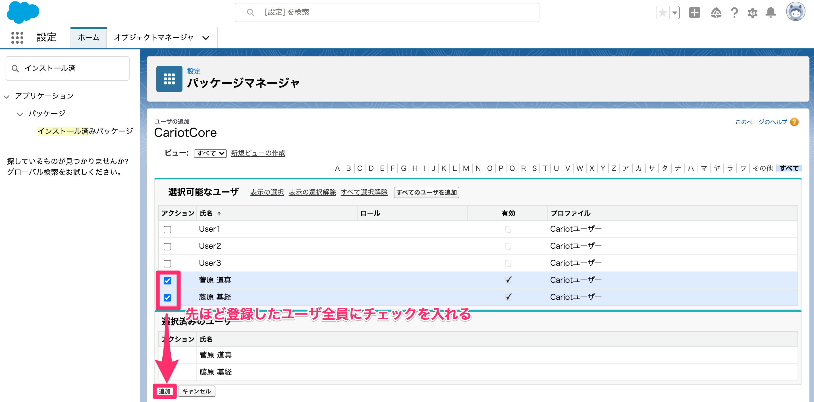Open the このページのヘルプ link
814x402 pixels.
[x=761, y=122]
